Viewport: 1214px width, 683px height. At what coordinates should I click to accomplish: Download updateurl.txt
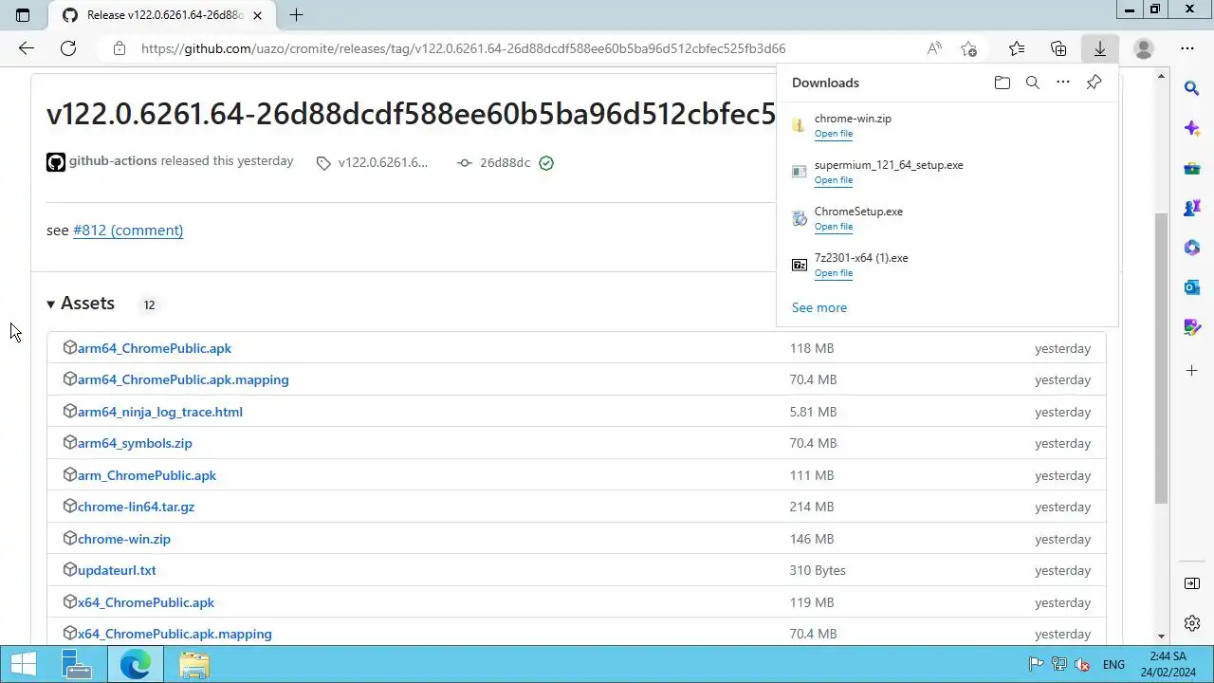pos(117,570)
